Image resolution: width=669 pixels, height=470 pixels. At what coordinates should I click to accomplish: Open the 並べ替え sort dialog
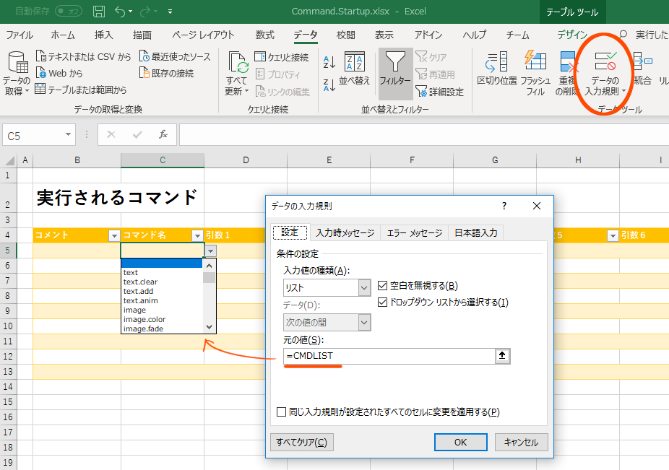[x=355, y=69]
